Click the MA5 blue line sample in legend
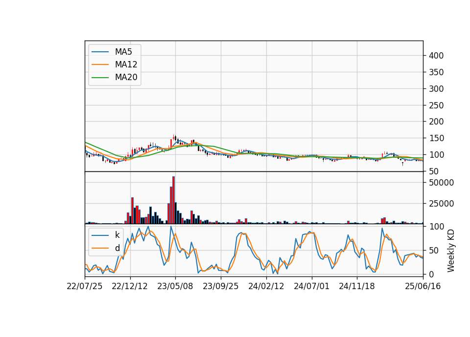The width and height of the screenshot is (470, 337). tap(100, 52)
